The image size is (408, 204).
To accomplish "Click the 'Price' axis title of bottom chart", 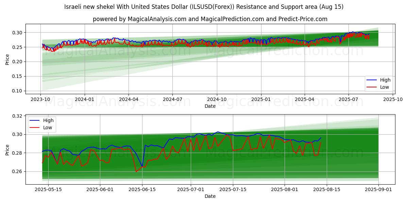I will coord(7,149).
